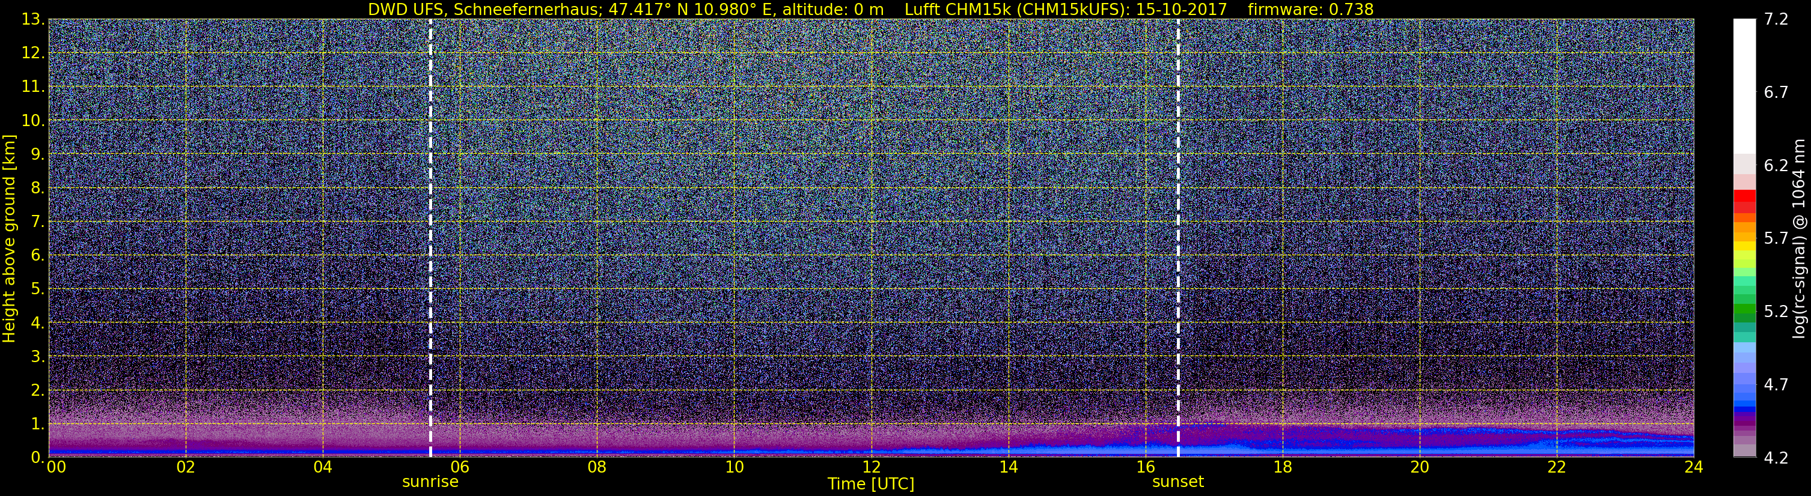Click the x-axis tick label '08'
This screenshot has height=496, width=1811.
pyautogui.click(x=597, y=467)
